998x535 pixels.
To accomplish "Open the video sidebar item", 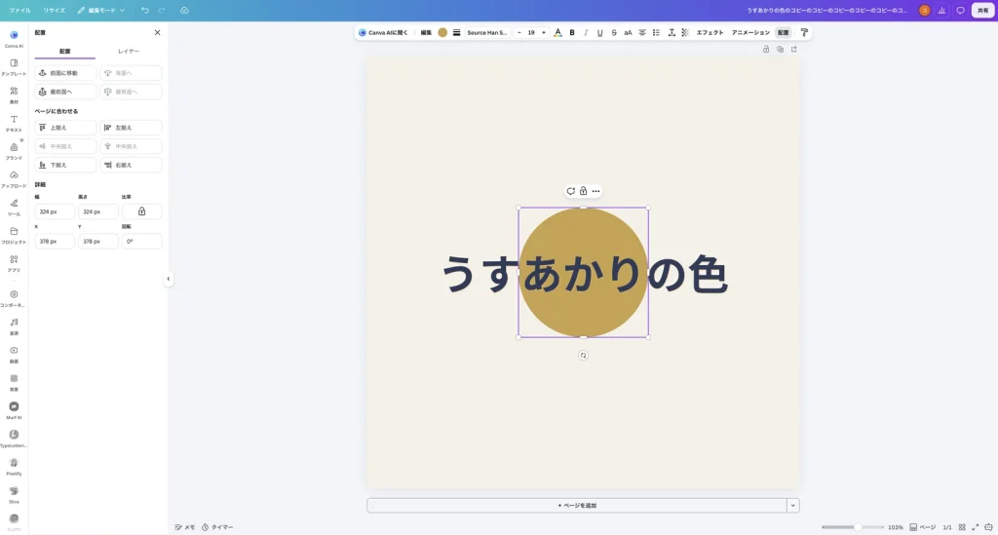I will point(14,354).
